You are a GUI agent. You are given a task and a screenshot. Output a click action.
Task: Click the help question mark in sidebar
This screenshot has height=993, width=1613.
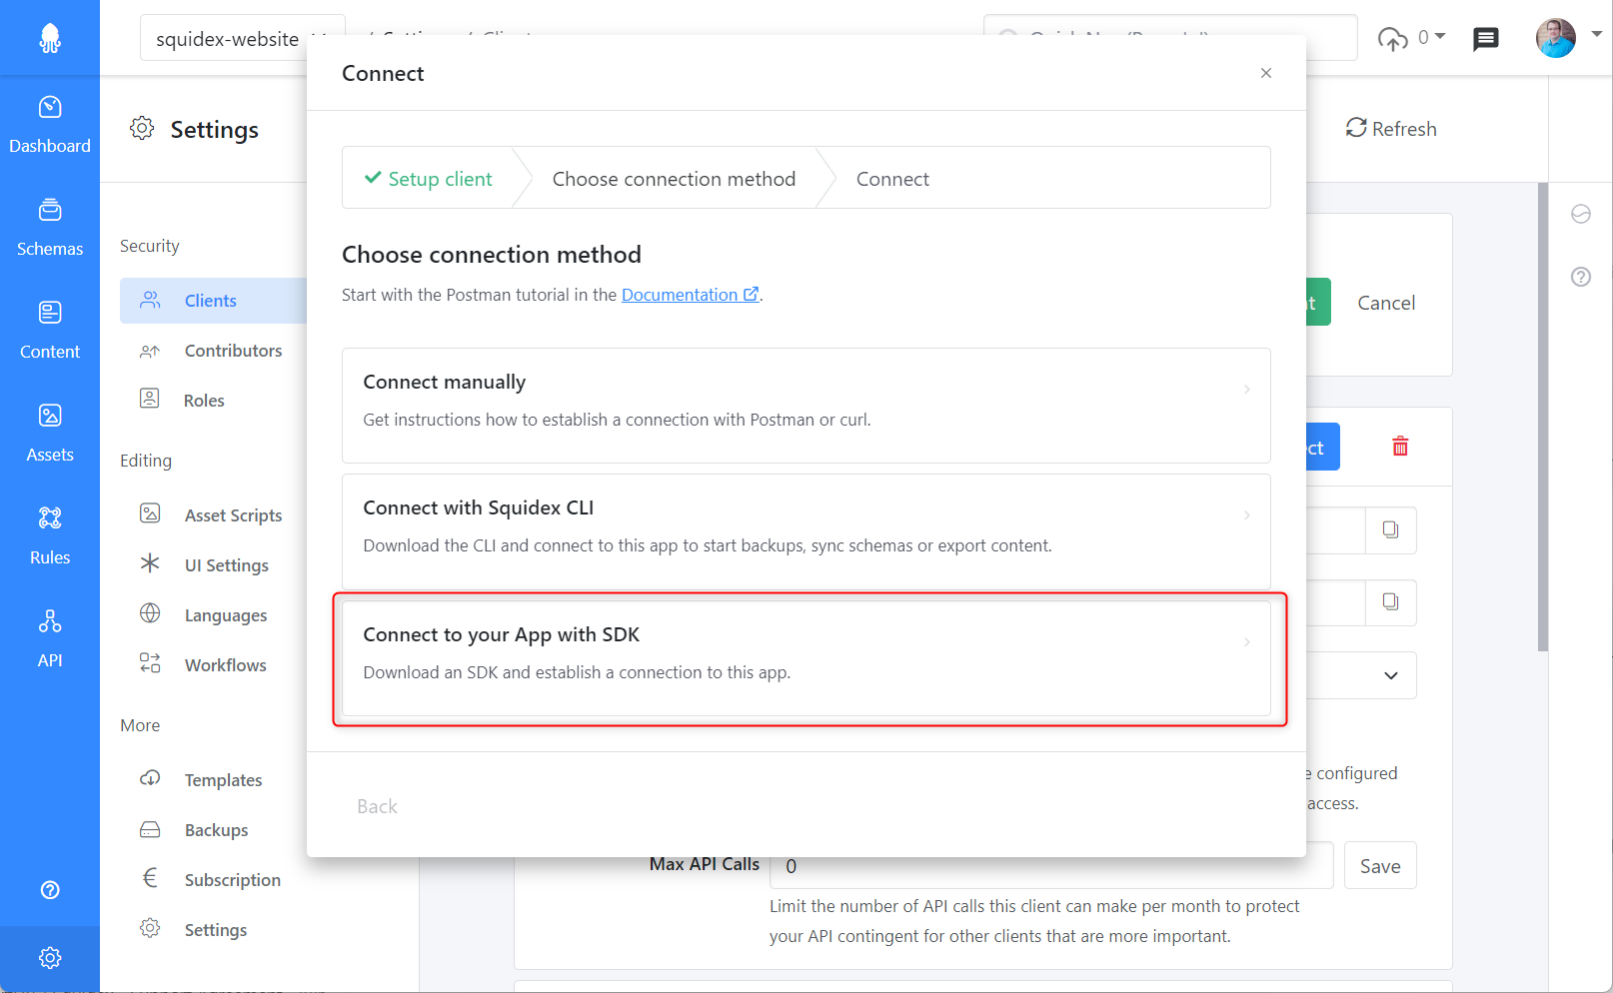click(x=50, y=890)
